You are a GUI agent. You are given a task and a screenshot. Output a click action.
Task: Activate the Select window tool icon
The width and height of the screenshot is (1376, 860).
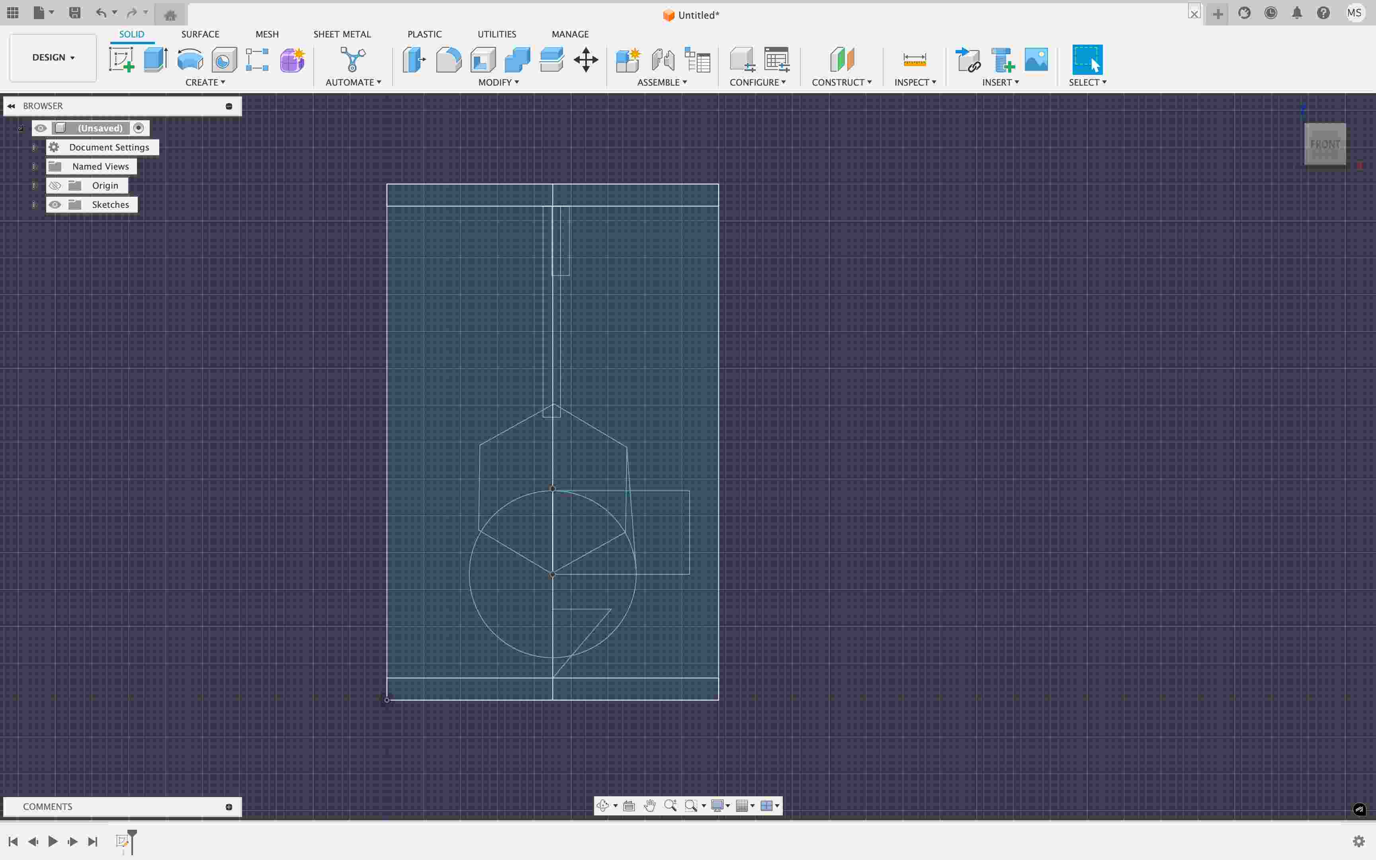1087,59
